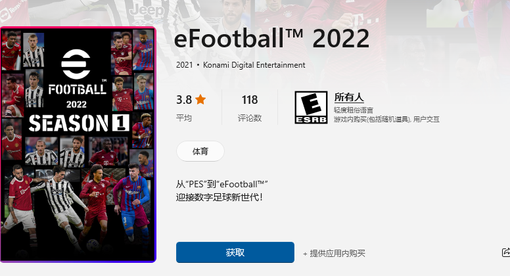Open the 所有人 age rating link

[349, 97]
